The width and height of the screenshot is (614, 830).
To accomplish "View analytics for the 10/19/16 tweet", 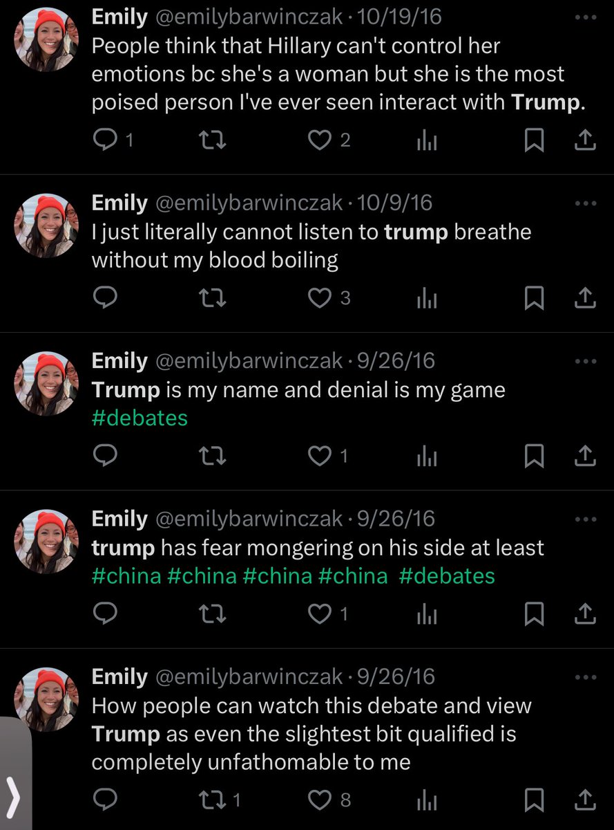I will [427, 140].
